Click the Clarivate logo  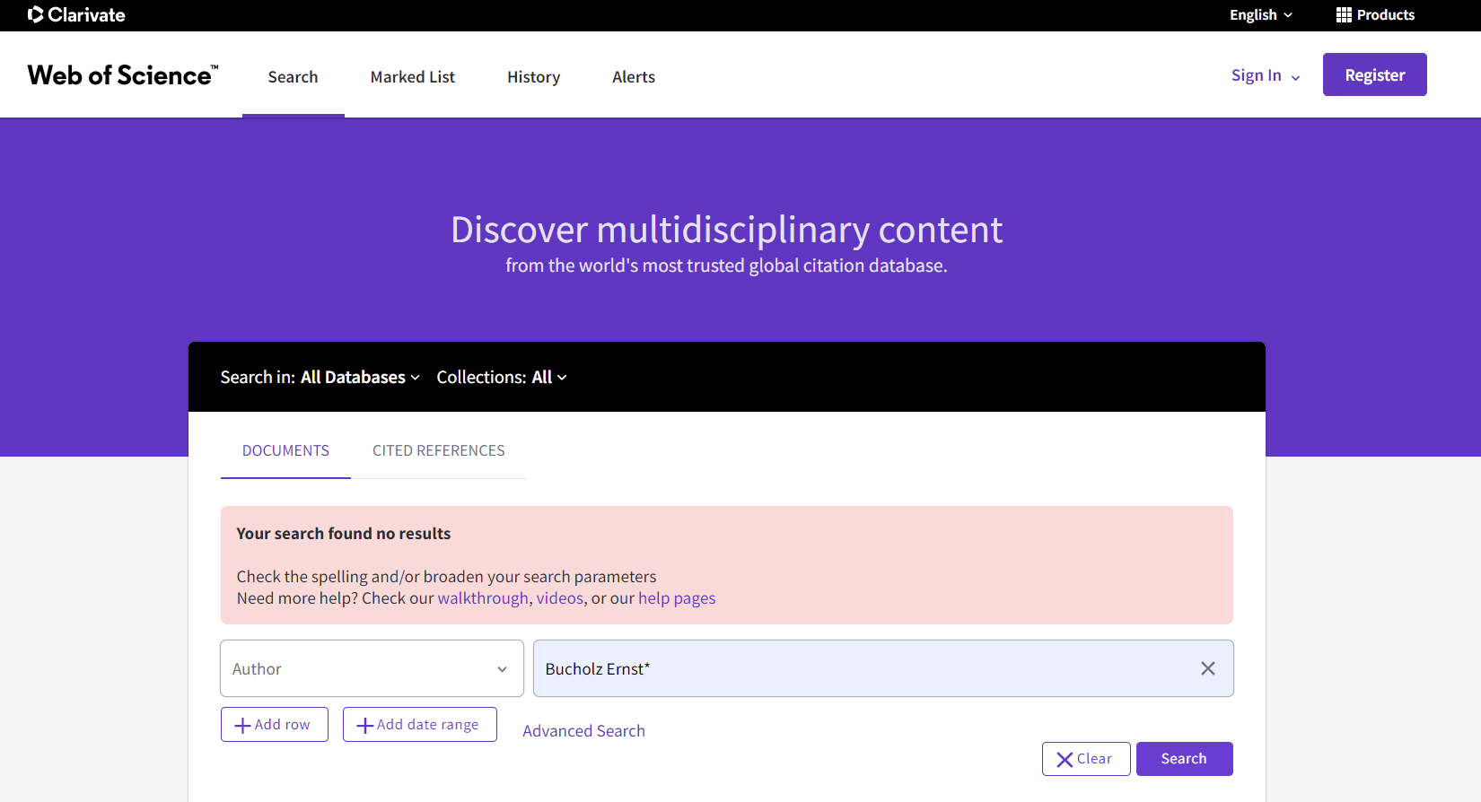click(x=76, y=14)
